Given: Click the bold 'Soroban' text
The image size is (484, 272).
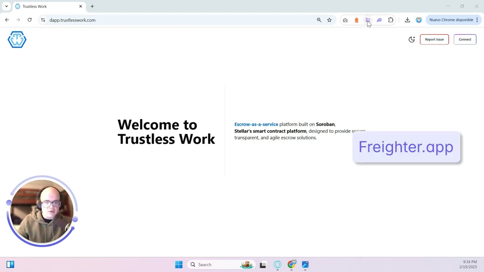Looking at the screenshot, I should coord(325,124).
